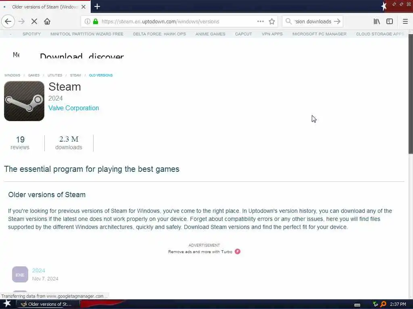The image size is (413, 309).
Task: Click the Nov 7, 2024 date text
Action: pos(45,278)
